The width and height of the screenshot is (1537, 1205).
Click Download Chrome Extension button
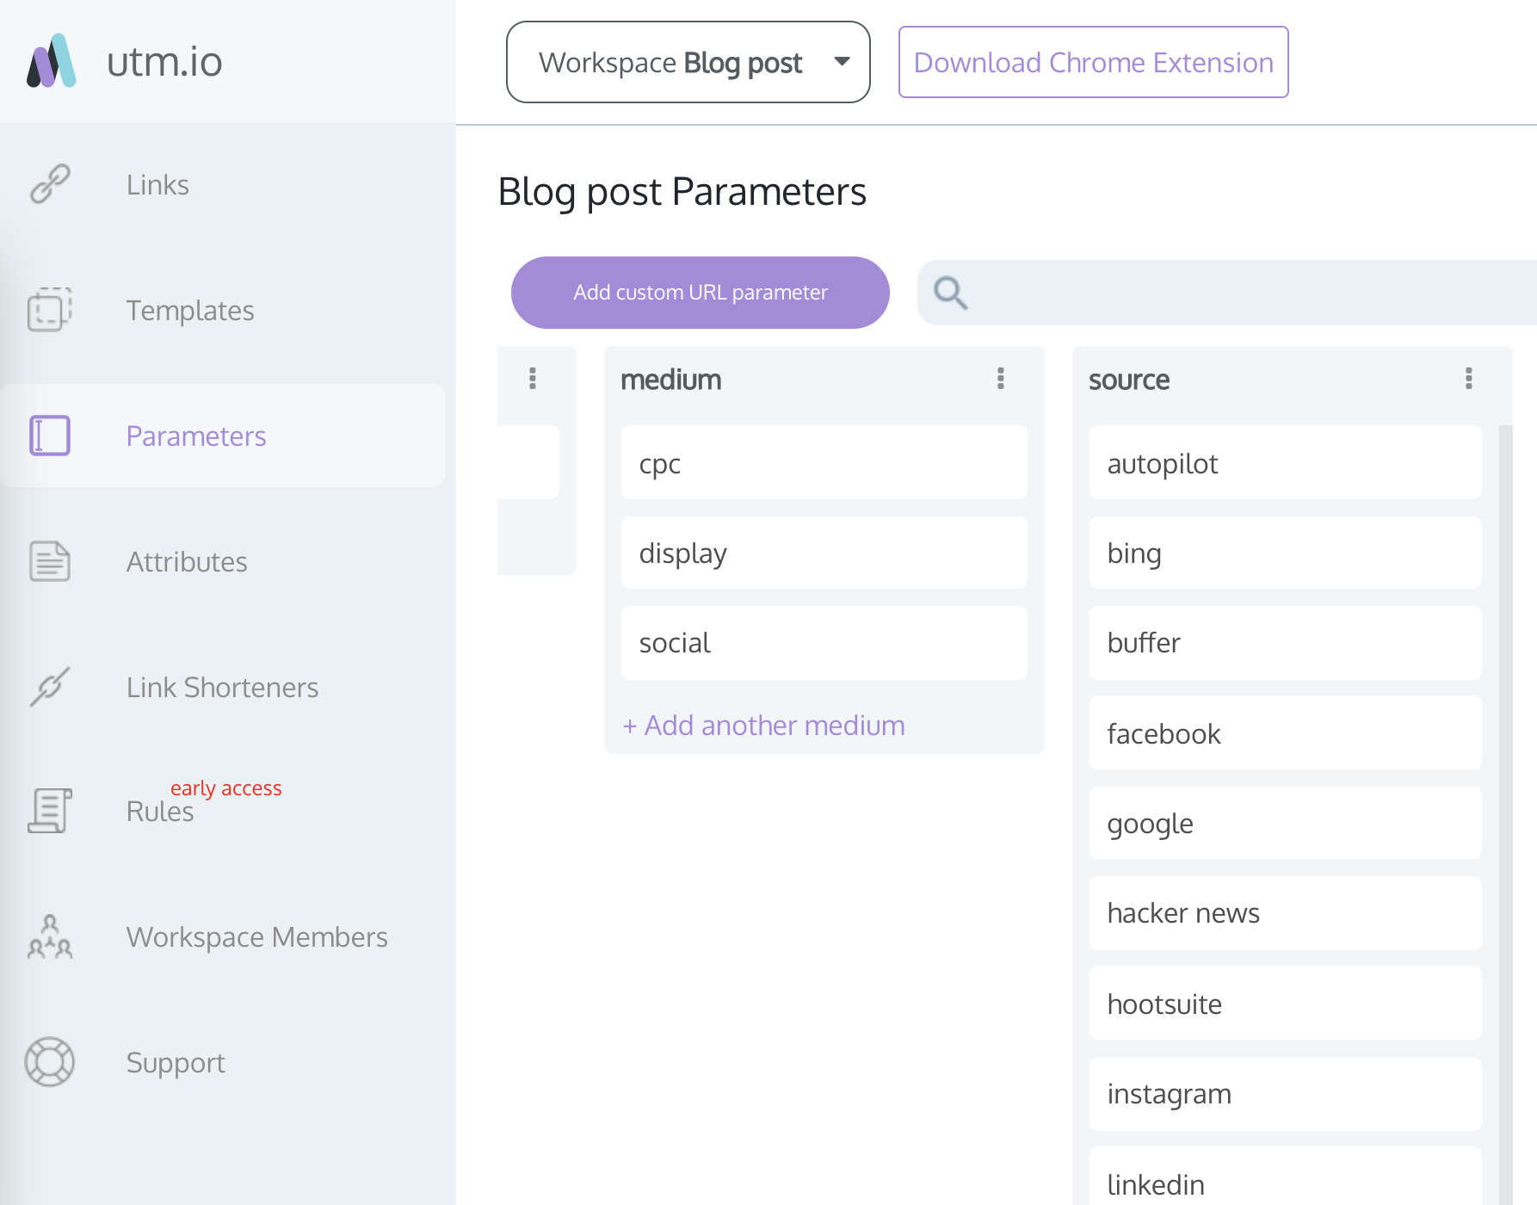(1094, 62)
